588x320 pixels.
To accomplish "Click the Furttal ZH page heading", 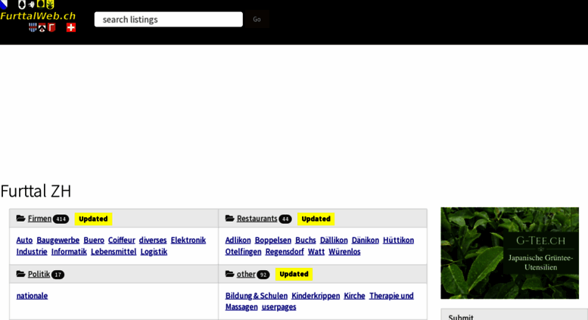I will (x=36, y=191).
